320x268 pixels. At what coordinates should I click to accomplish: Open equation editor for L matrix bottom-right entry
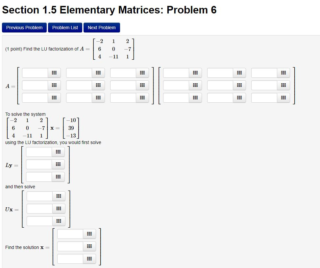click(143, 97)
